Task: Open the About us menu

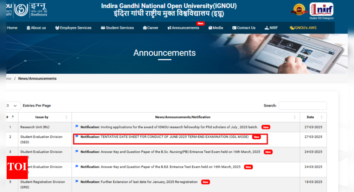Action: 36,28
